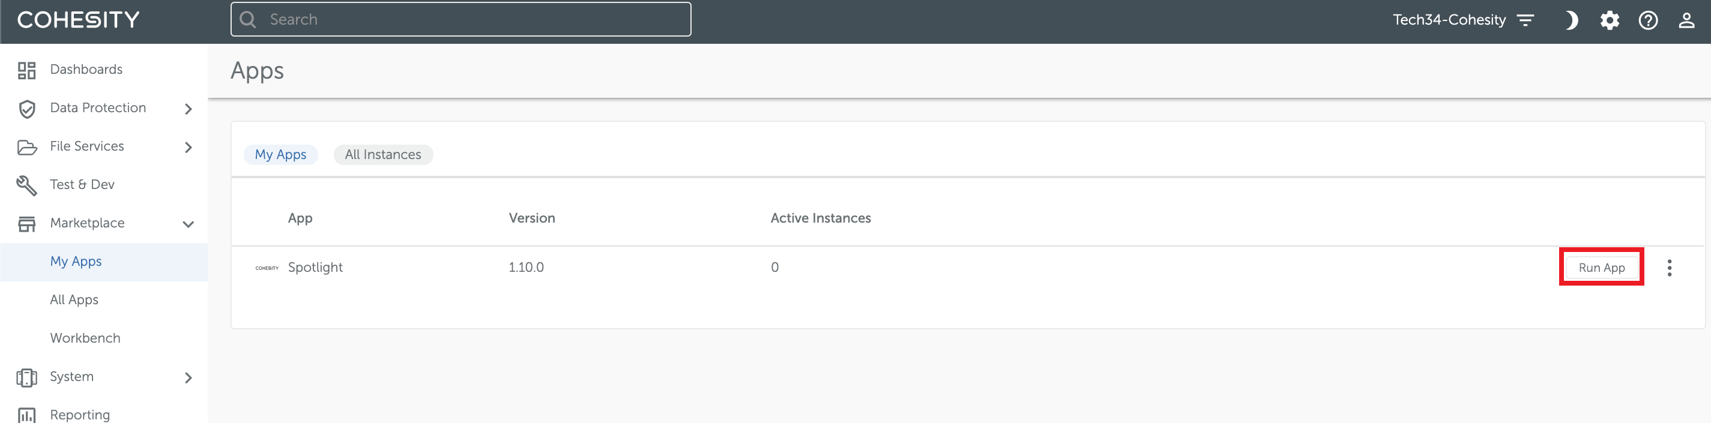
Task: Select All Apps in the sidebar
Action: coord(74,299)
